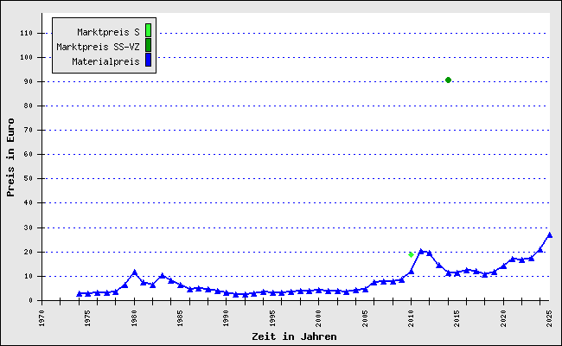Select the 1970 tick label on the x-axis
562x346 pixels.
tap(42, 317)
